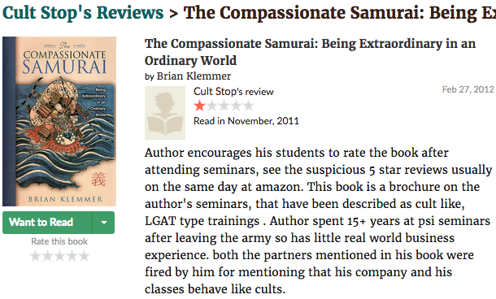Click the Rate this book label
Image resolution: width=496 pixels, height=299 pixels.
(x=59, y=241)
